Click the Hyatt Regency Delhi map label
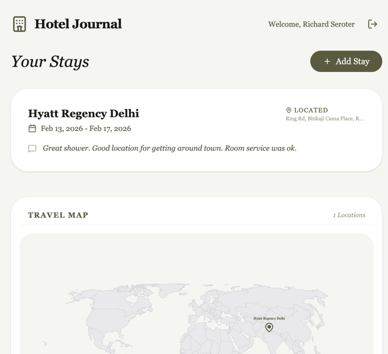 pos(269,318)
